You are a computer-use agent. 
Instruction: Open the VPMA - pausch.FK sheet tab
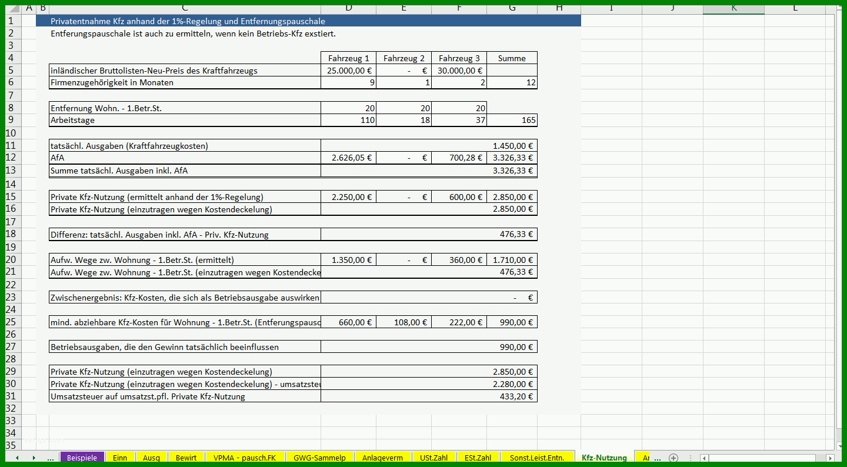coord(245,458)
